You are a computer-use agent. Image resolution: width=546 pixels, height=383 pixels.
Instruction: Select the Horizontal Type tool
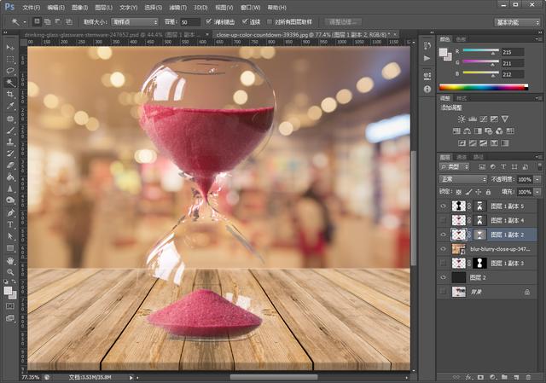[x=10, y=224]
